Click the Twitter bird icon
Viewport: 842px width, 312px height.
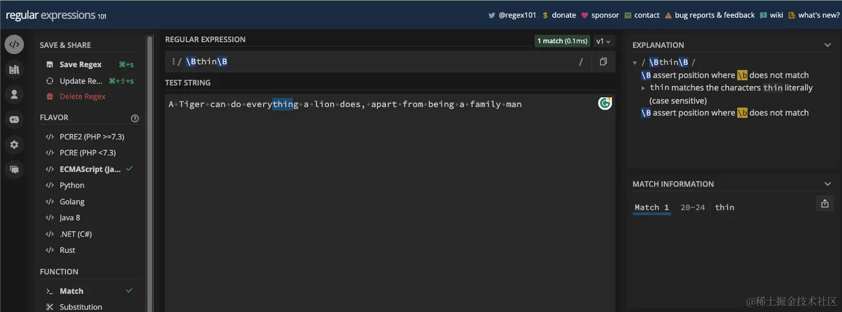491,15
